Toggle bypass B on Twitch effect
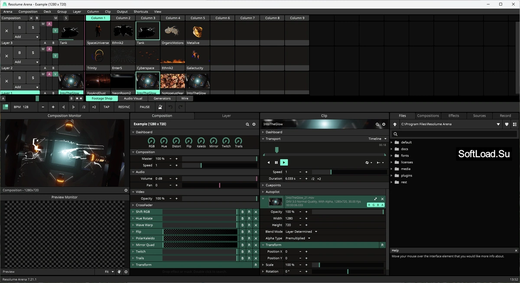Viewport: 520px width, 283px height. [x=243, y=251]
